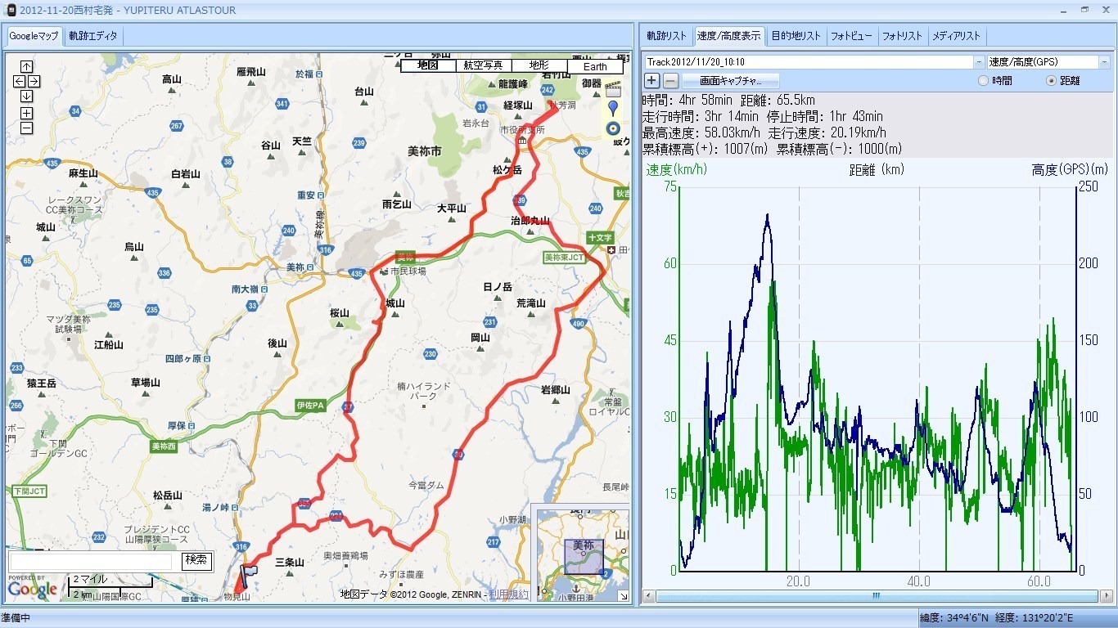Screen dimensions: 1118x628
Task: Open the track selection dropdown arrow
Action: point(979,62)
